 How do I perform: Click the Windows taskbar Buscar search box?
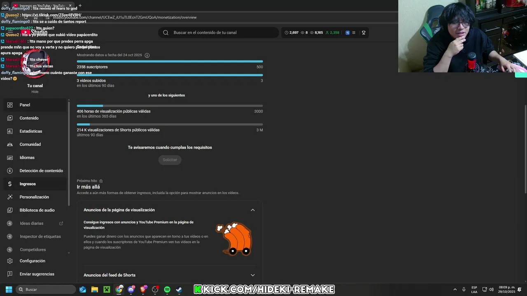46,289
